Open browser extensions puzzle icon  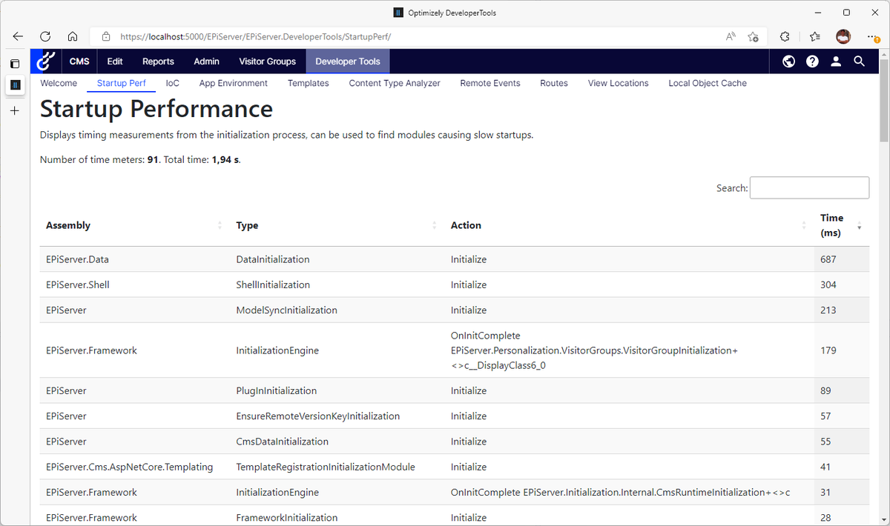pyautogui.click(x=785, y=36)
